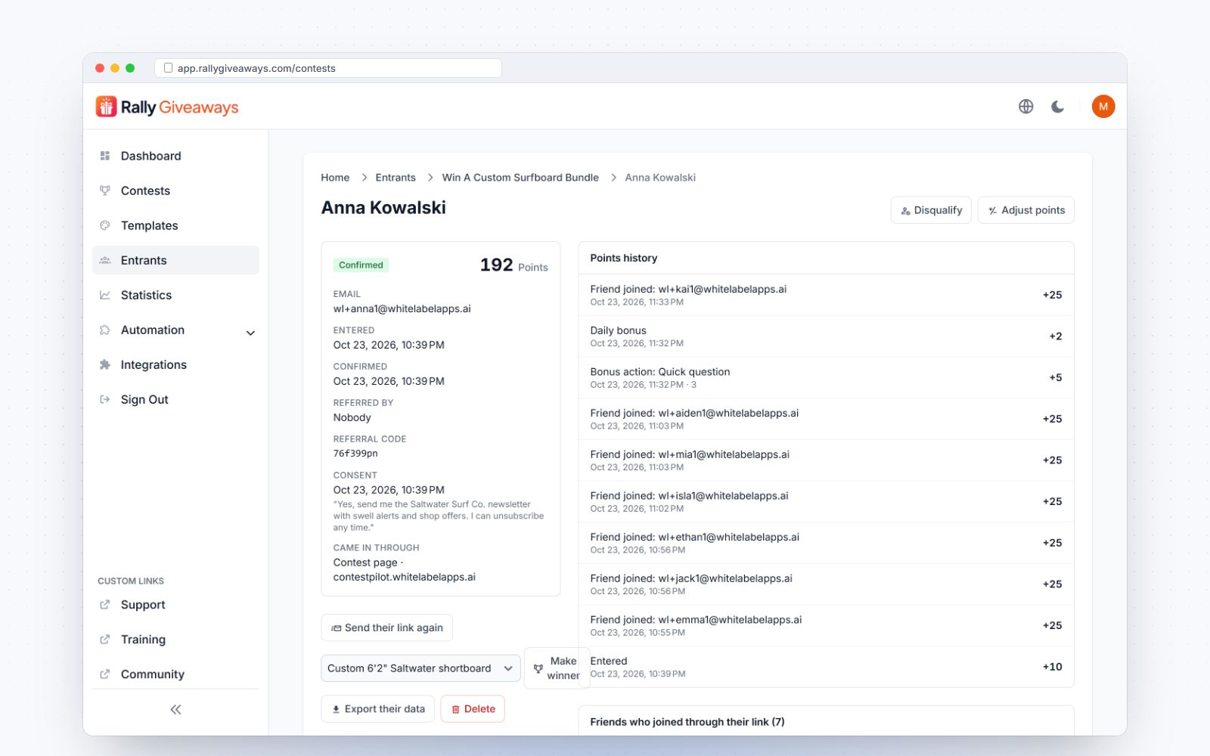Go to Entrants breadcrumb link
Image resolution: width=1210 pixels, height=756 pixels.
click(x=396, y=178)
